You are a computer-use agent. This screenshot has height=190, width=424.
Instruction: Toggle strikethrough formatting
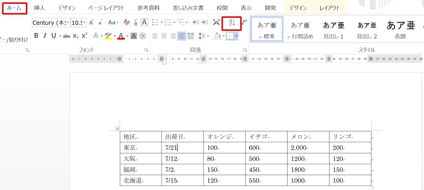[67, 36]
